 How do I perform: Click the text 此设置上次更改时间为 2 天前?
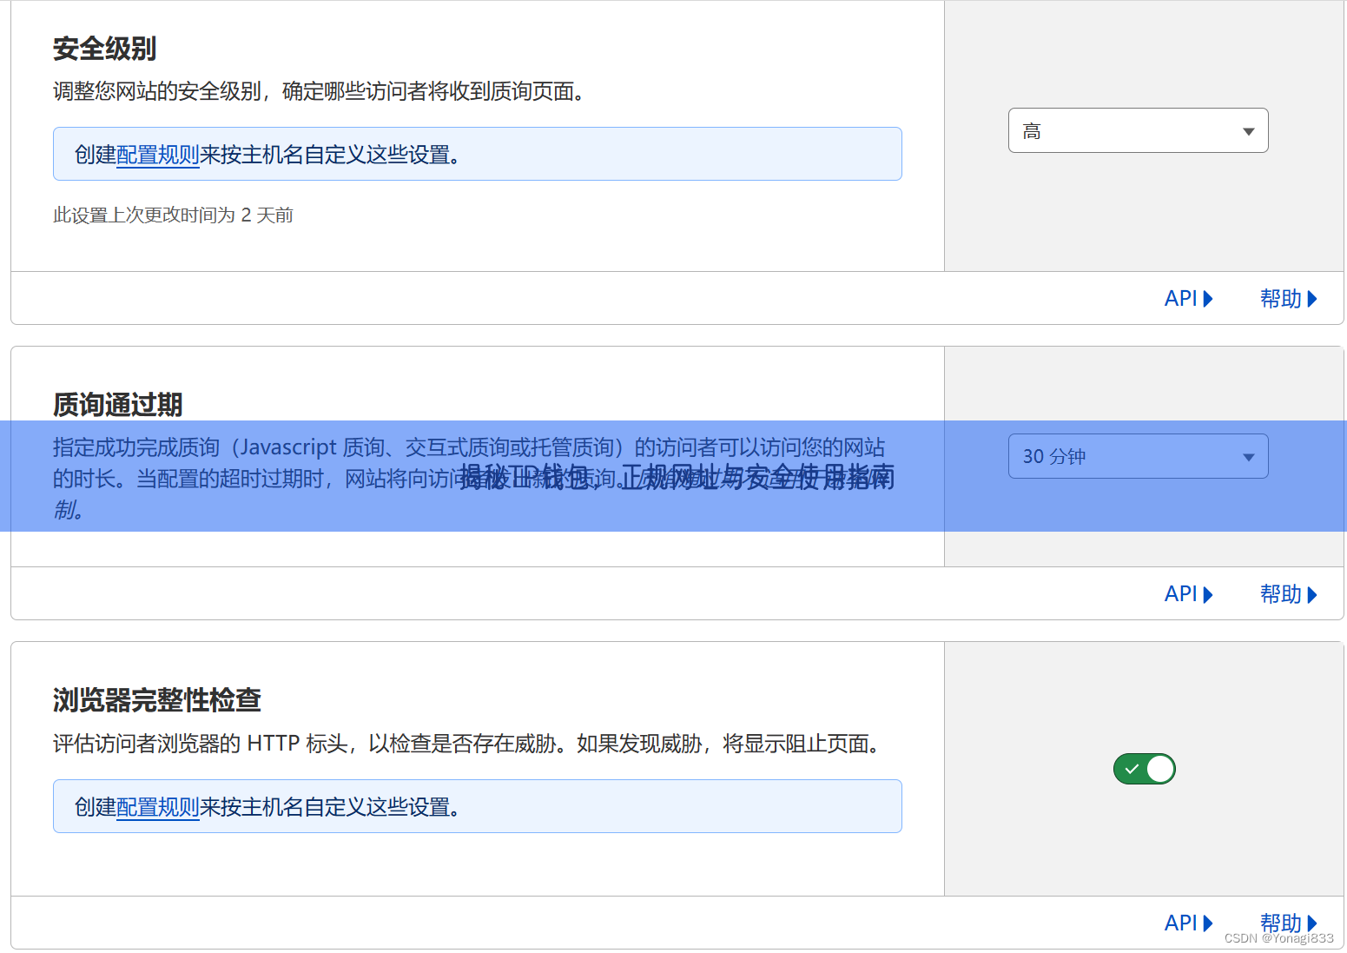coord(173,215)
